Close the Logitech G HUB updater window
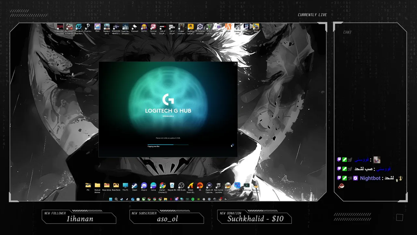The width and height of the screenshot is (417, 235). pos(236,64)
